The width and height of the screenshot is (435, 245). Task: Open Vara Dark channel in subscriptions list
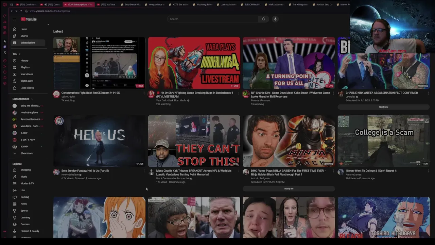29,126
